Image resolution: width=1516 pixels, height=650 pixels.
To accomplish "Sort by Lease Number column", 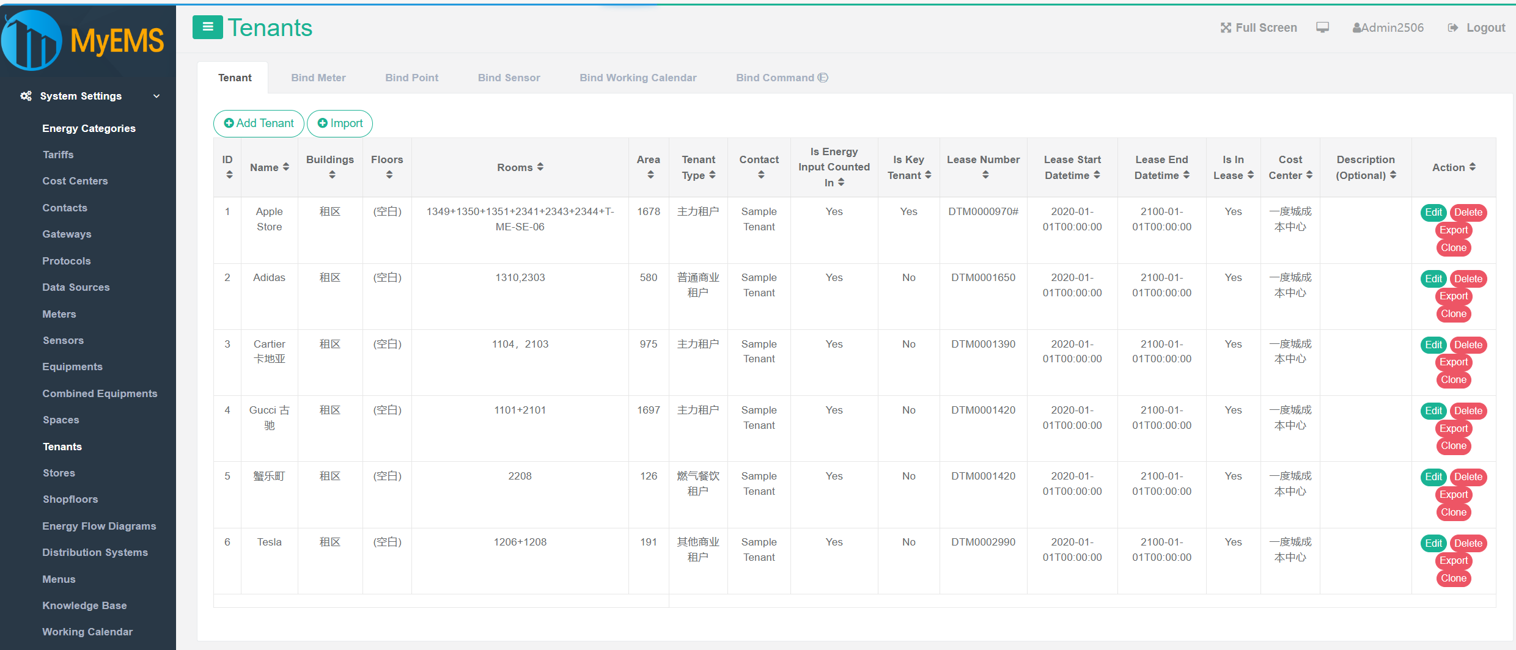I will (x=985, y=175).
